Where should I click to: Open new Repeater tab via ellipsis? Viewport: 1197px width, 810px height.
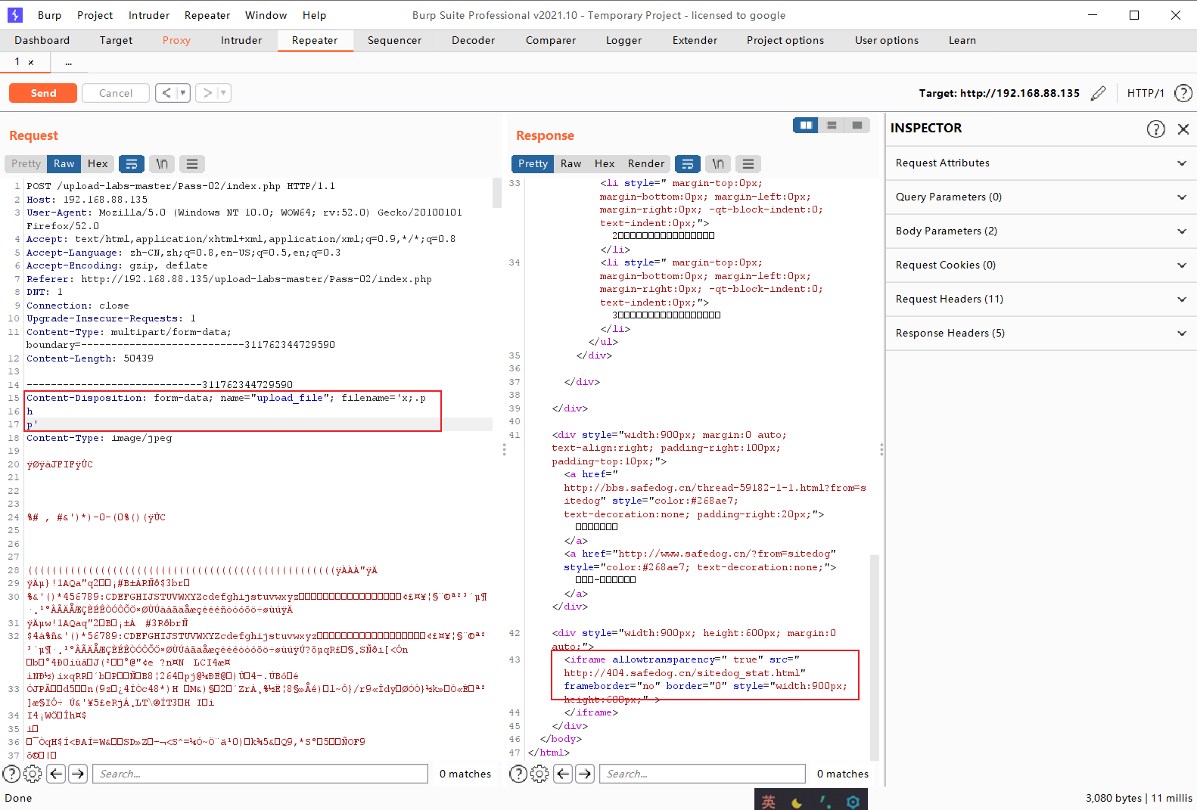pyautogui.click(x=68, y=63)
